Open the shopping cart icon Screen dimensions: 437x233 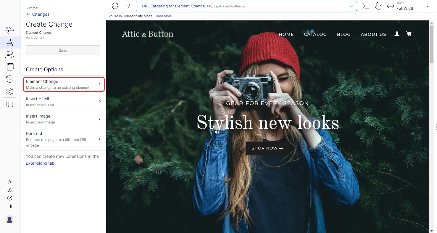coord(409,34)
